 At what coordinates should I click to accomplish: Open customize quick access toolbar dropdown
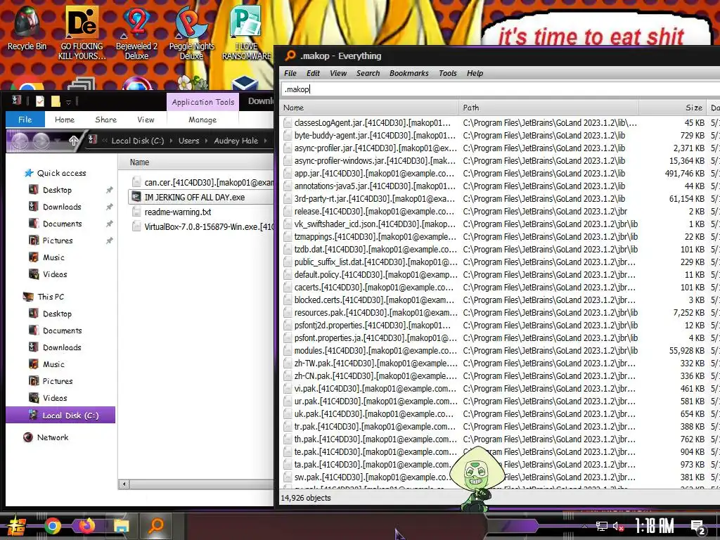pyautogui.click(x=68, y=101)
